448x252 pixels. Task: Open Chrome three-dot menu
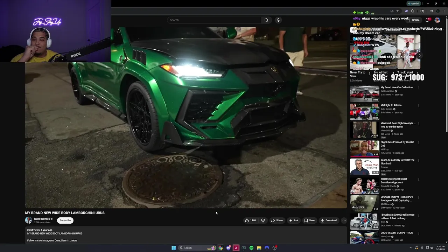click(443, 11)
